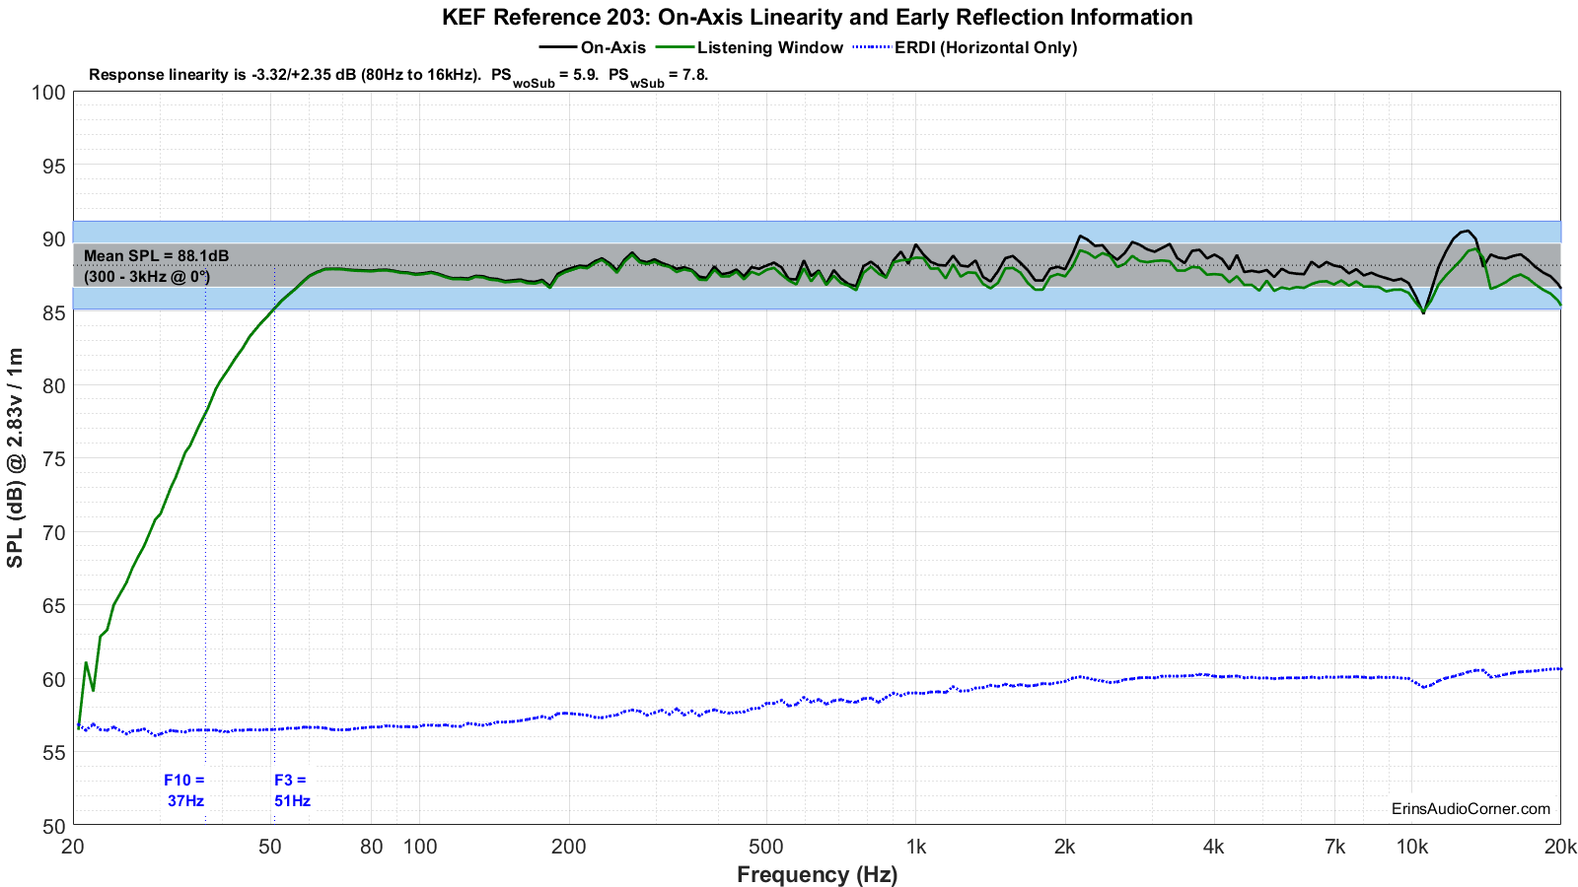Screen dimensions: 1578x887
Task: Click the 90 tick on SPL axis
Action: tap(54, 239)
